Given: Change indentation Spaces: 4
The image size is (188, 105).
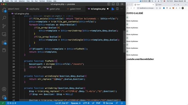Looking at the screenshot, I should [x=76, y=103].
